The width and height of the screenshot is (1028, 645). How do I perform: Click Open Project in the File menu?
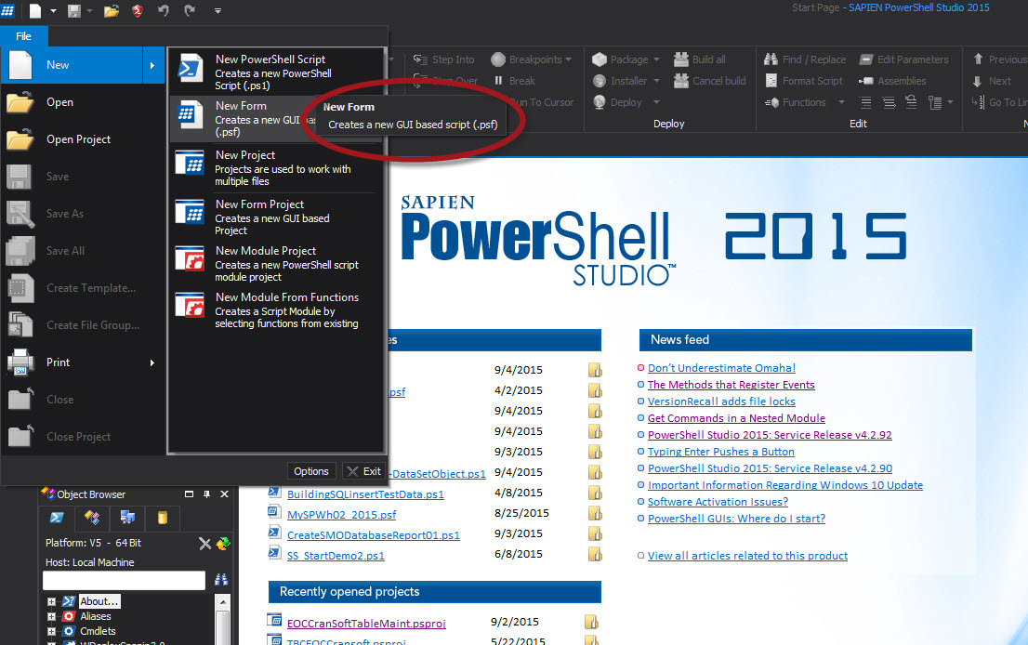click(83, 139)
